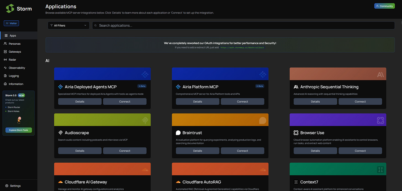This screenshot has width=402, height=191.
Task: Connect Anthropic Sequential Thinking
Action: pos(360,101)
